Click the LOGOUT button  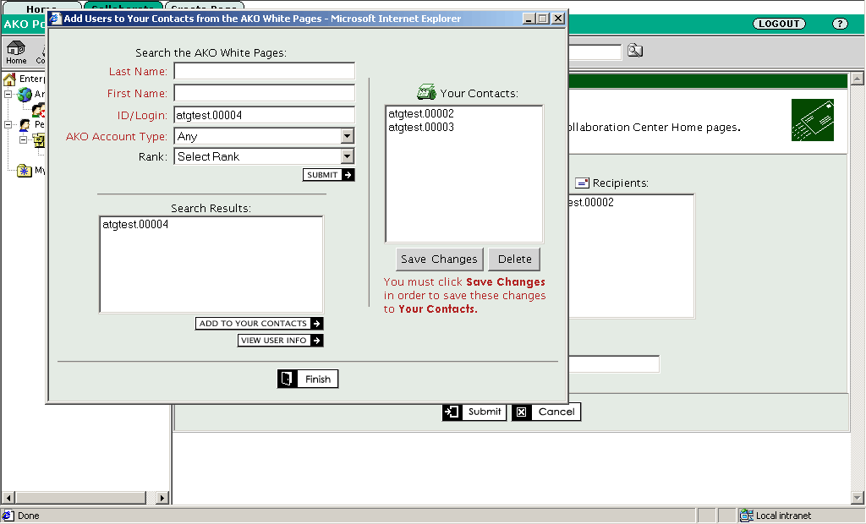pyautogui.click(x=779, y=24)
